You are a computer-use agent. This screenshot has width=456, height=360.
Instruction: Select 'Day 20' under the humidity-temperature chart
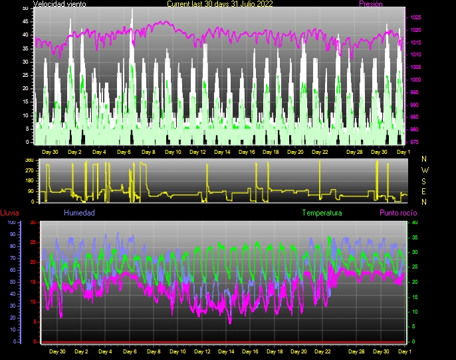pos(298,351)
